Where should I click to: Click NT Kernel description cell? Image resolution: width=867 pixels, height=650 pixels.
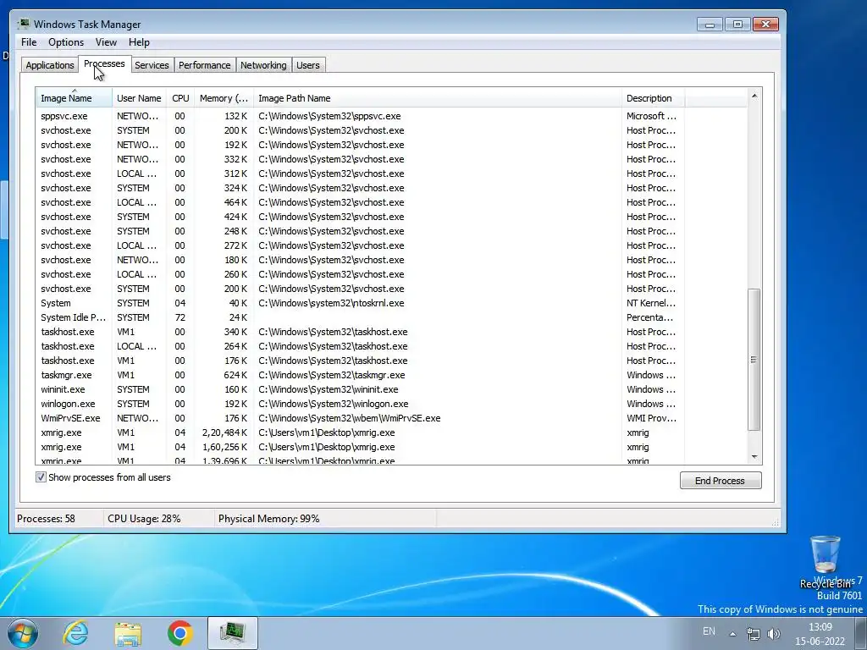click(651, 303)
